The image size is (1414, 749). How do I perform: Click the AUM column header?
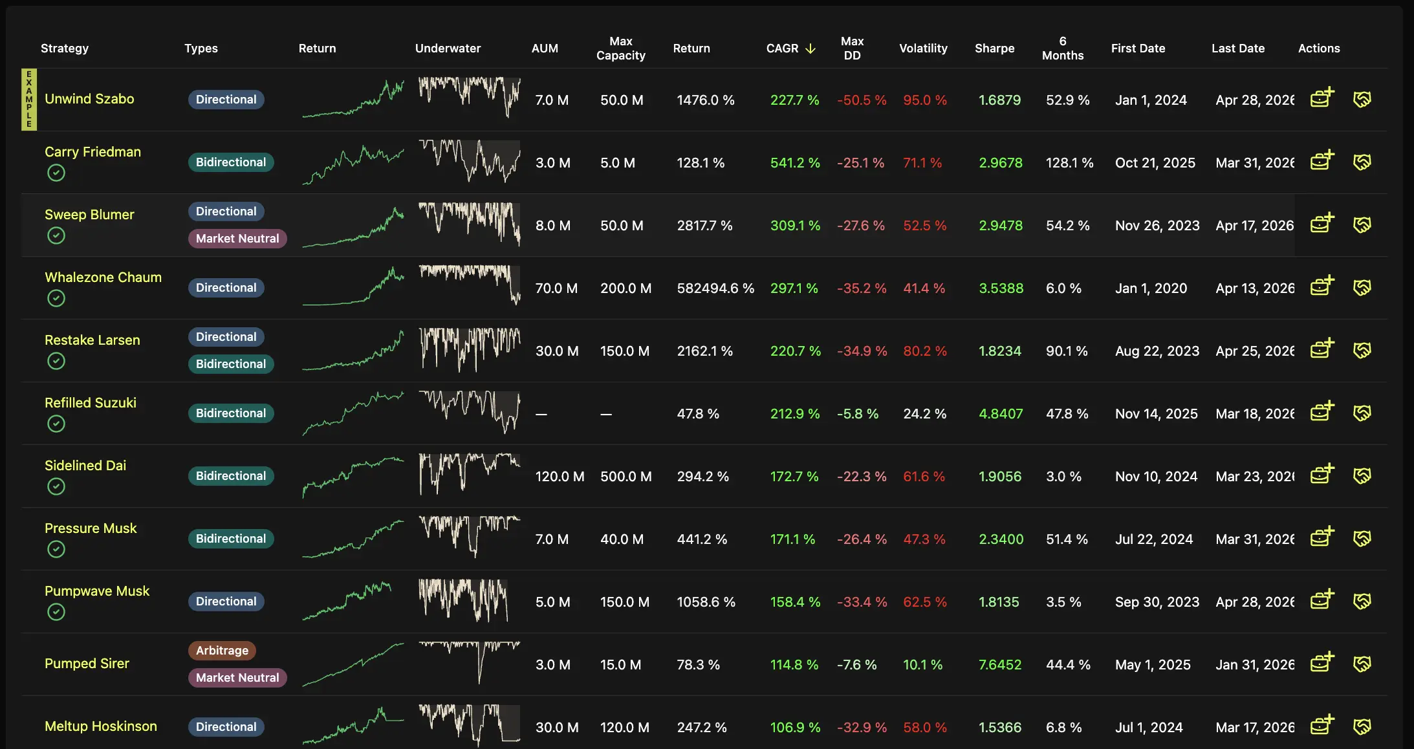545,49
